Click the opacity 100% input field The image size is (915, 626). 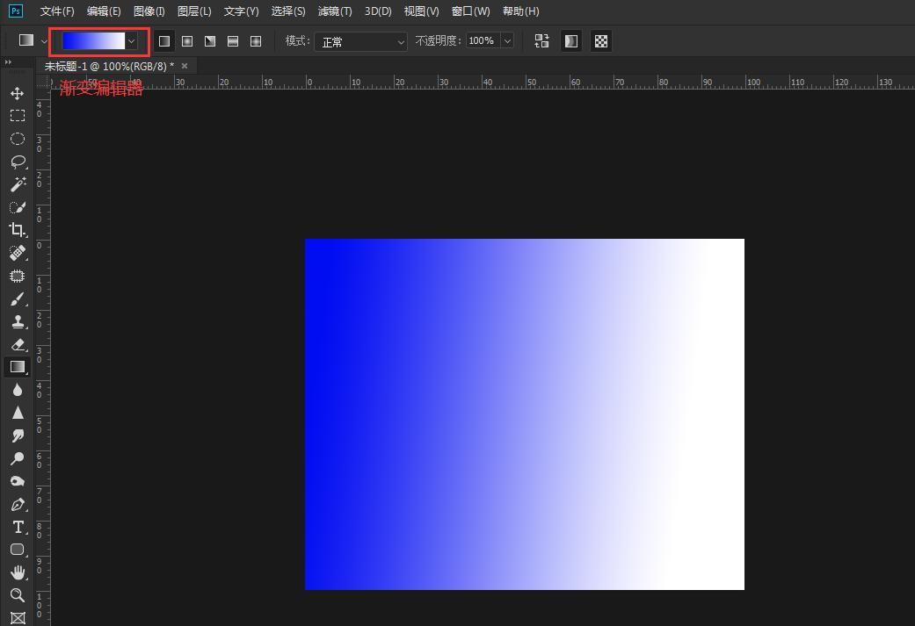click(x=482, y=40)
